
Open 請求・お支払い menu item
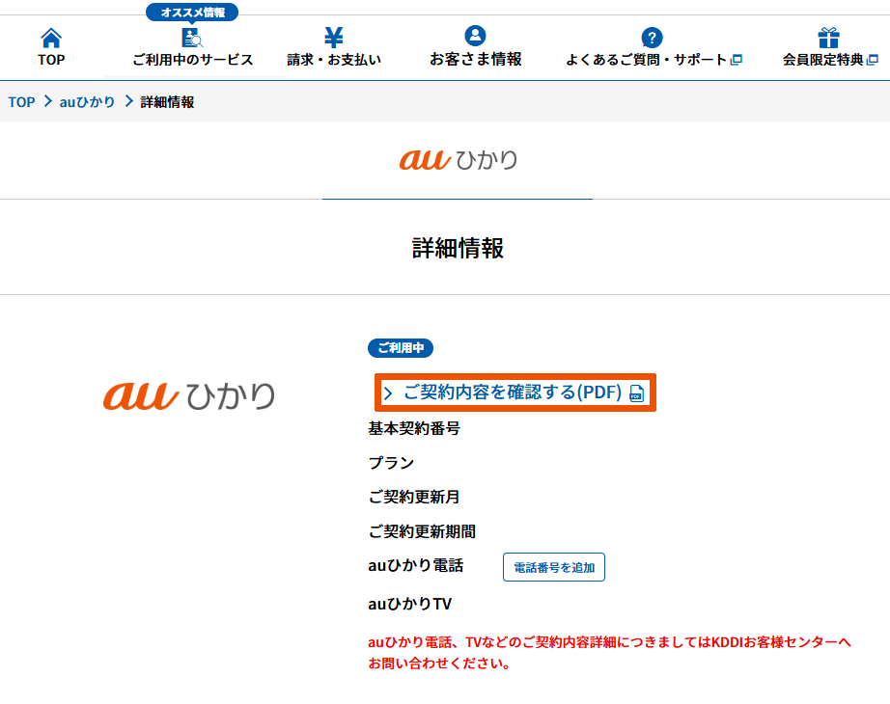[x=334, y=60]
